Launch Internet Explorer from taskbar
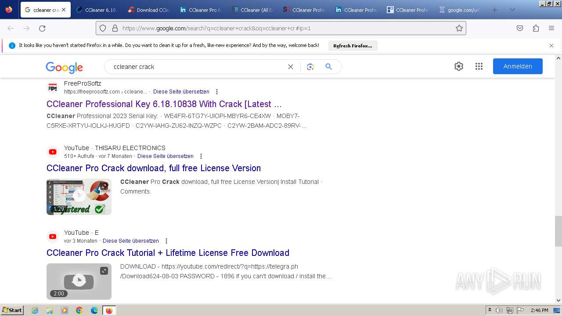 click(35, 310)
